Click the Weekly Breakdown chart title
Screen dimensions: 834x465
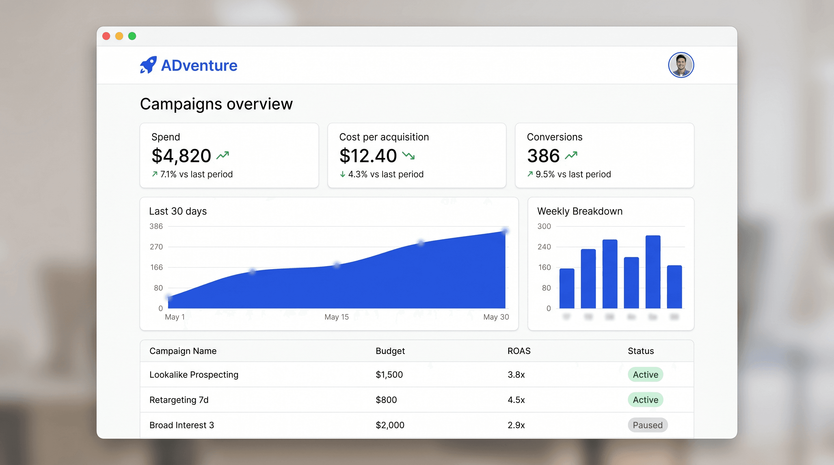pos(580,211)
